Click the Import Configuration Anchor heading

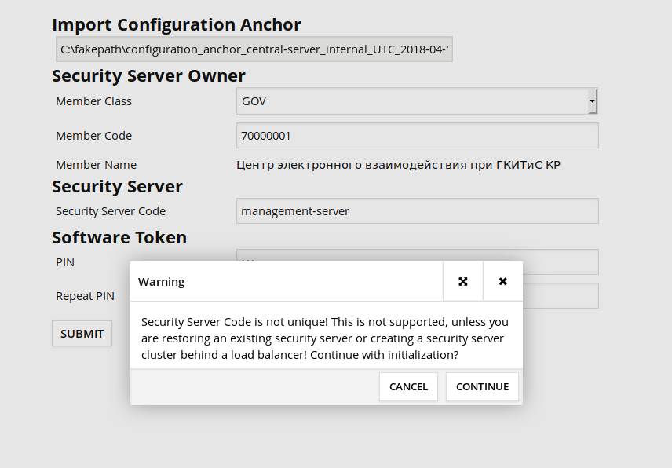point(177,24)
